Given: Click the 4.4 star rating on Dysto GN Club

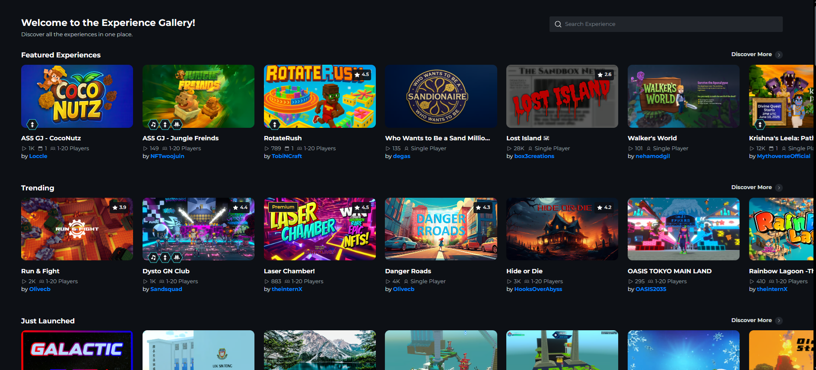Looking at the screenshot, I should pyautogui.click(x=241, y=207).
